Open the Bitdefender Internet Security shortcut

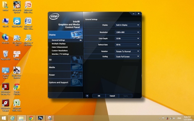tap(5, 89)
